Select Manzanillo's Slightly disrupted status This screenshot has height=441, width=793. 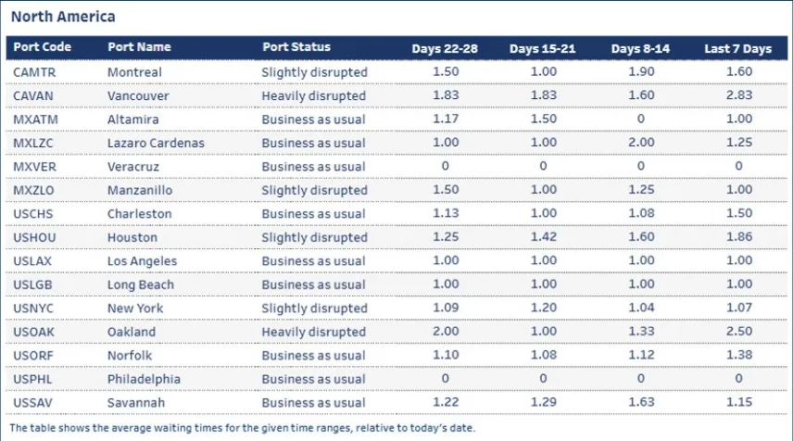pos(314,190)
